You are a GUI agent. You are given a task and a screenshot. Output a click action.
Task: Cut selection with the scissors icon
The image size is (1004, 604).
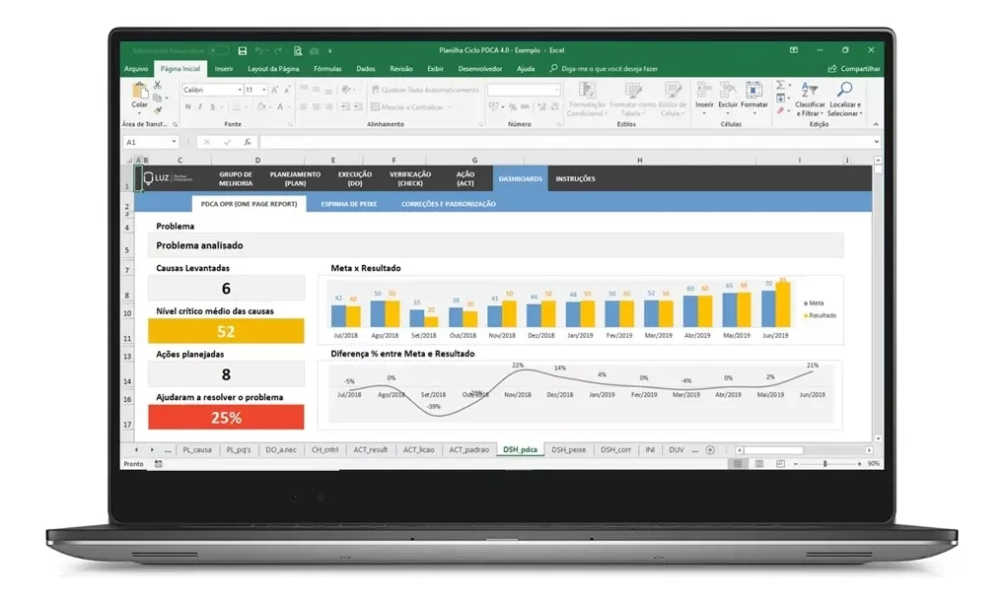pyautogui.click(x=158, y=85)
